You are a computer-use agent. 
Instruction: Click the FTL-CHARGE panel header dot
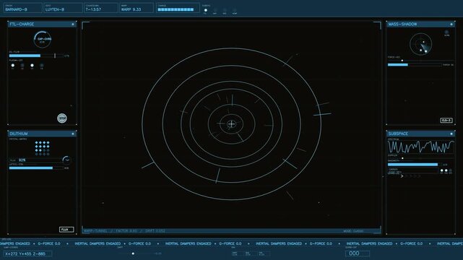click(x=73, y=25)
